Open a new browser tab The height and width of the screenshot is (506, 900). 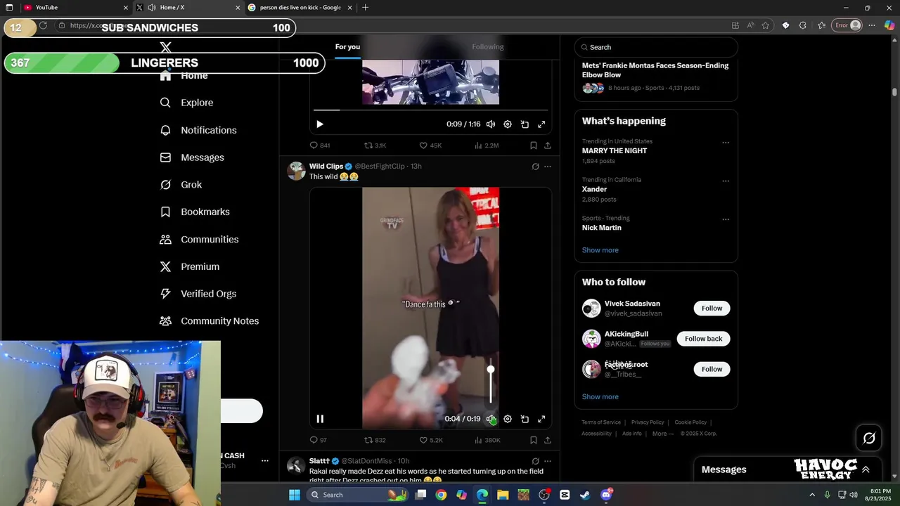click(x=365, y=8)
